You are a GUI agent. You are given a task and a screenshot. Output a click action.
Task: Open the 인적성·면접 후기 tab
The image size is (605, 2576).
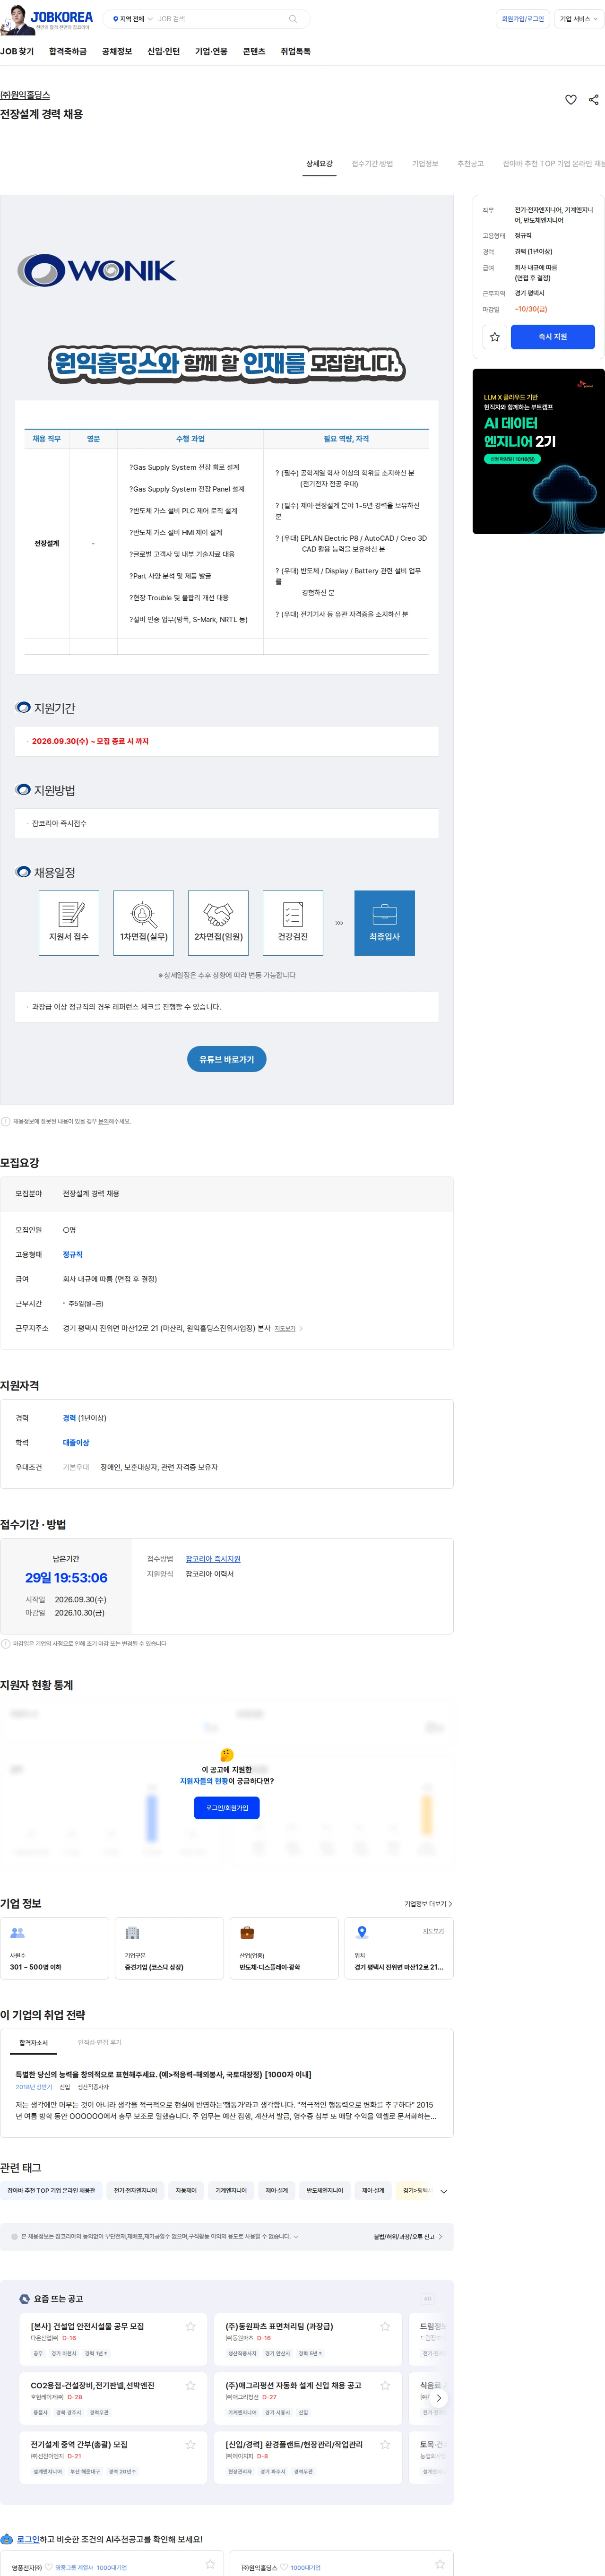click(100, 2042)
